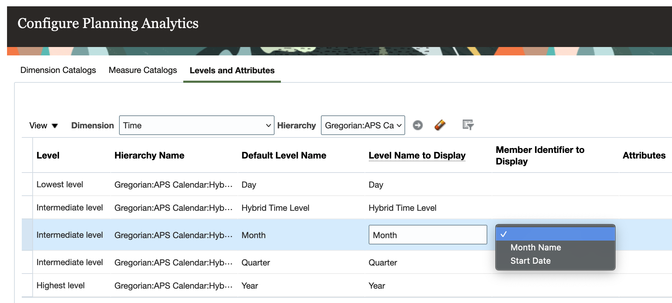Image resolution: width=672 pixels, height=303 pixels.
Task: Pick the blank checked option in dropdown
Action: (x=555, y=234)
